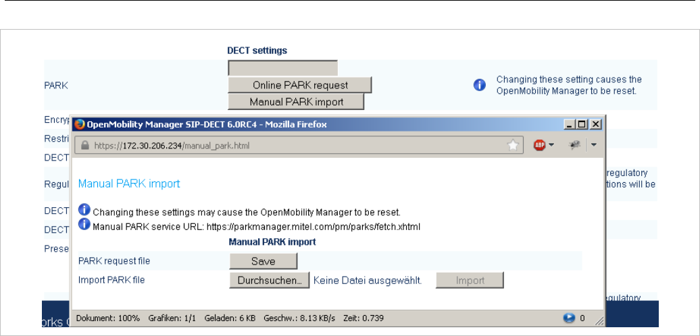
Task: Click the extension icon right of ABP
Action: click(574, 144)
